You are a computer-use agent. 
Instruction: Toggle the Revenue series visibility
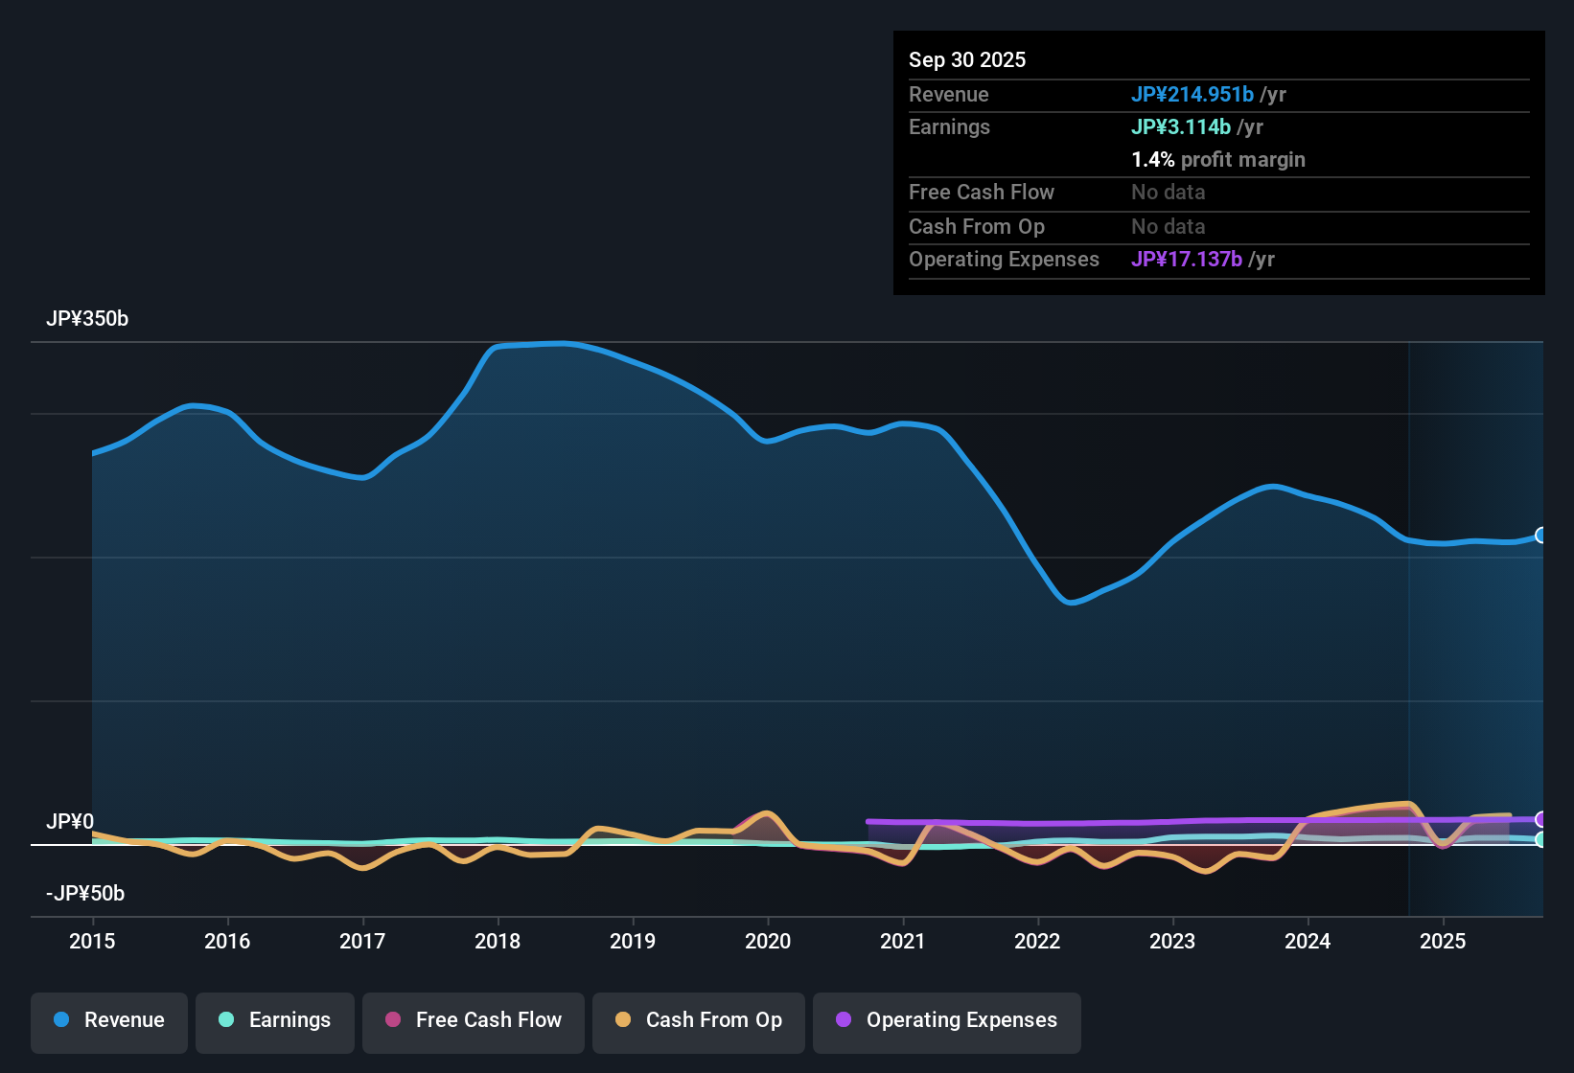point(108,1020)
